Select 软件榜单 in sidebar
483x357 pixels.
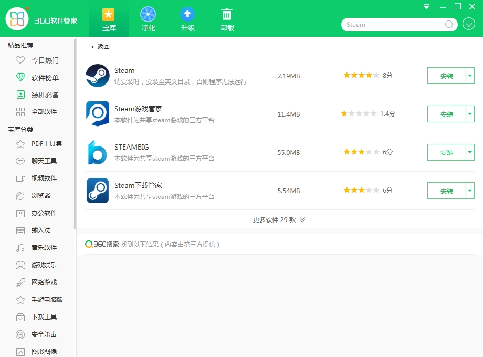tap(45, 78)
